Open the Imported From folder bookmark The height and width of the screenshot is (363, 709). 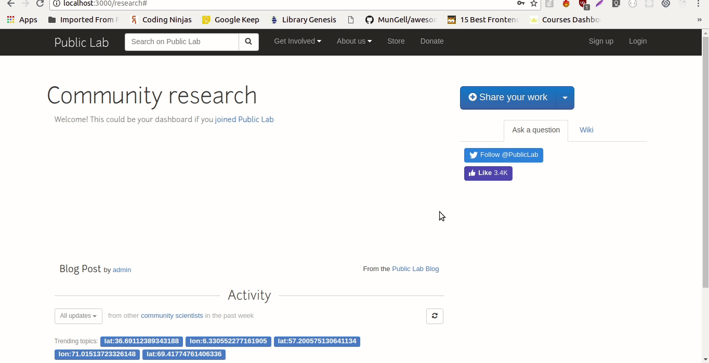83,20
